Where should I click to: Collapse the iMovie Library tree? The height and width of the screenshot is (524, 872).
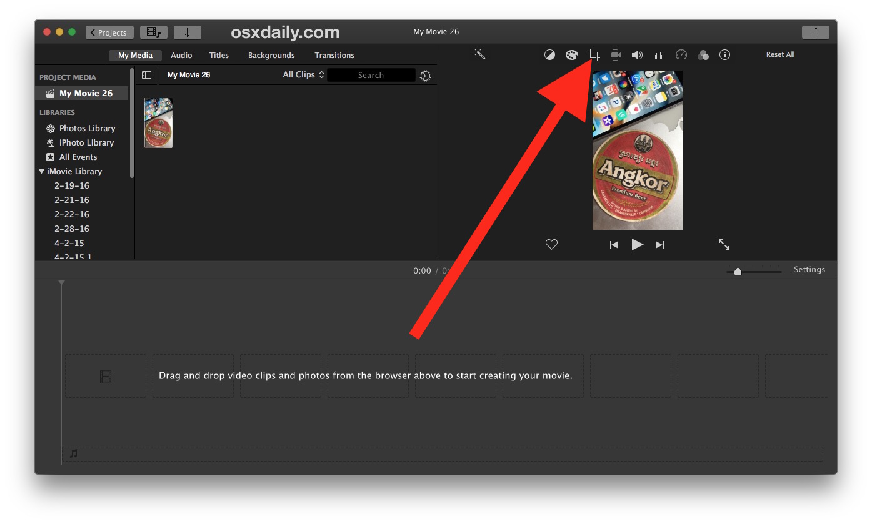click(42, 171)
